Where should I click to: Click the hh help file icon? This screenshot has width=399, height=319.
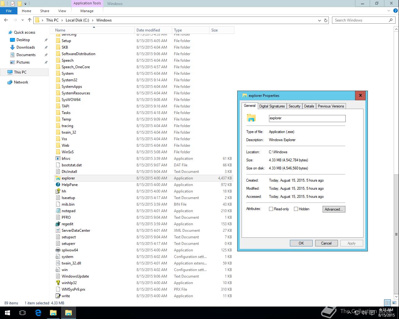coord(58,191)
